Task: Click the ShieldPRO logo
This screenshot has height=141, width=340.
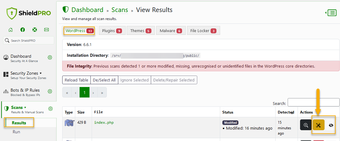Action: 28,13
